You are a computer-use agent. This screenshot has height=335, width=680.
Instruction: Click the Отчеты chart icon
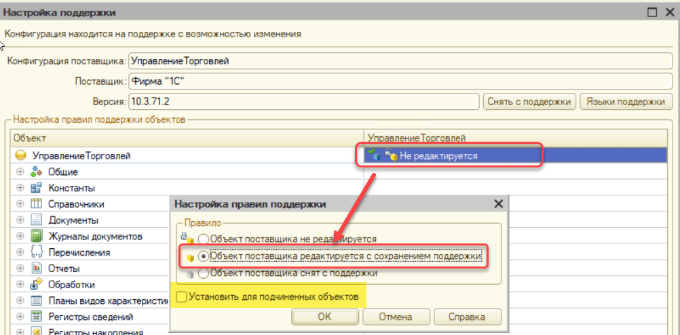[x=36, y=268]
